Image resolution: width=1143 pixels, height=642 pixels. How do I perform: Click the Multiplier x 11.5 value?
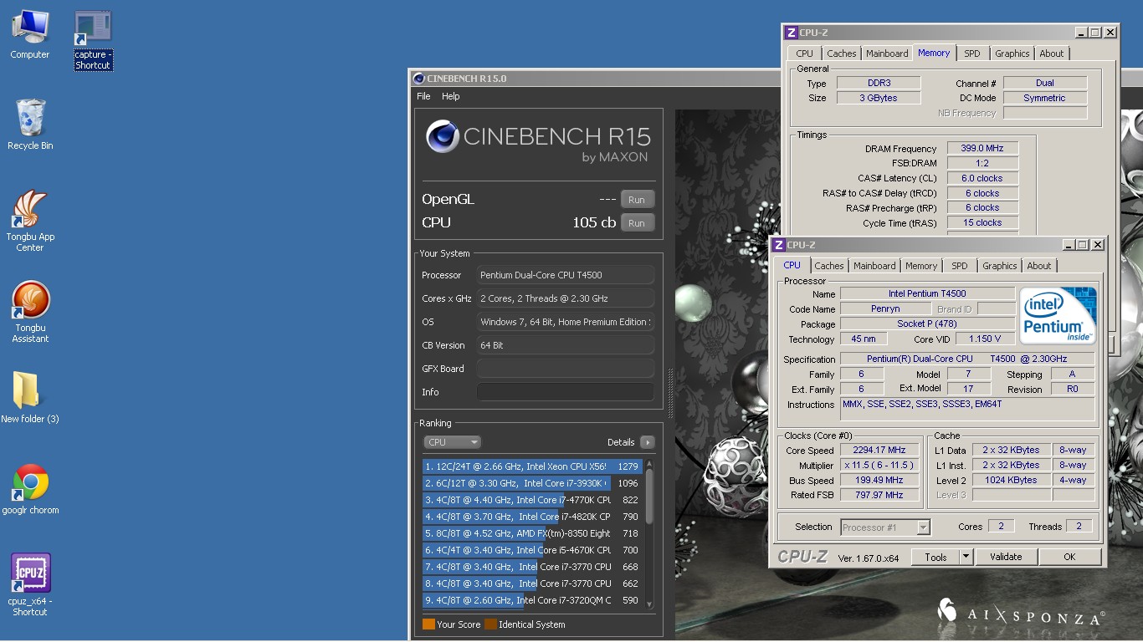pyautogui.click(x=879, y=466)
